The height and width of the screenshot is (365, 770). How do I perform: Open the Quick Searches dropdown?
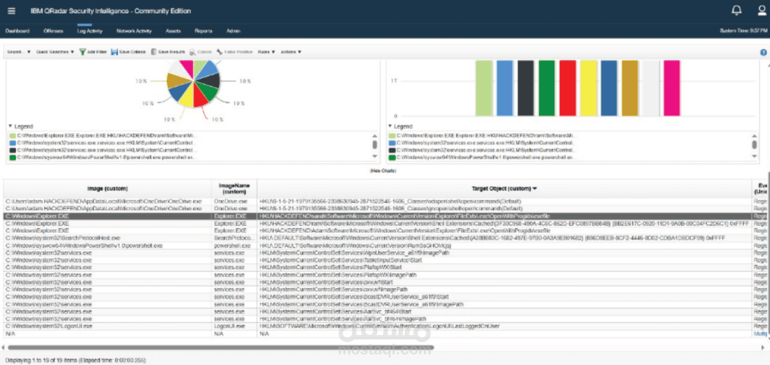(55, 52)
